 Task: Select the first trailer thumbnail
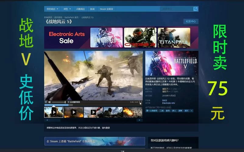(54, 112)
